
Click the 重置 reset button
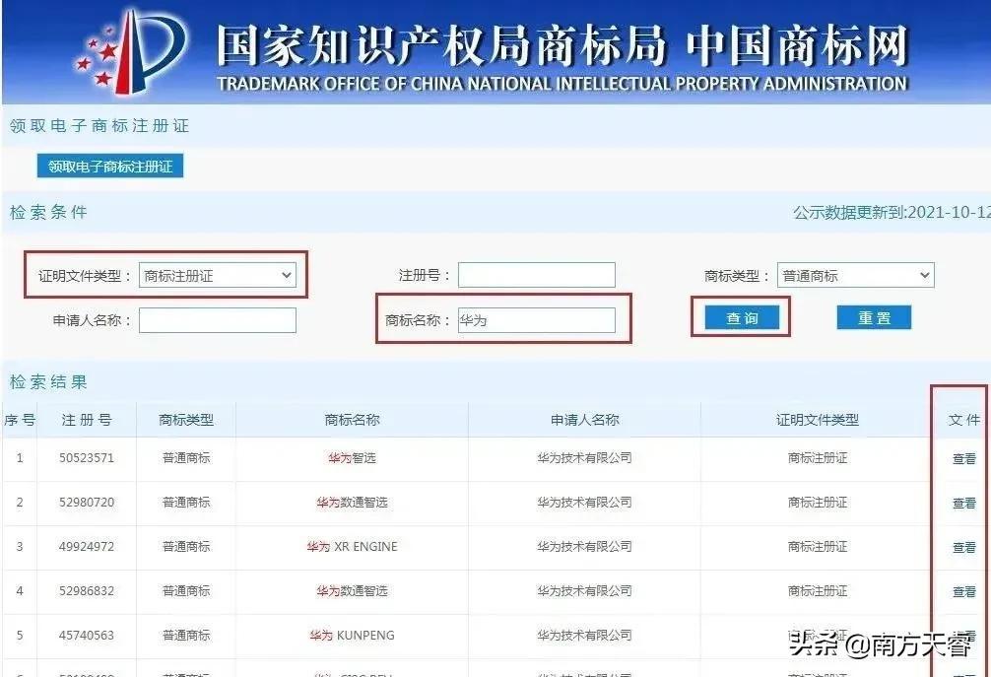point(874,318)
